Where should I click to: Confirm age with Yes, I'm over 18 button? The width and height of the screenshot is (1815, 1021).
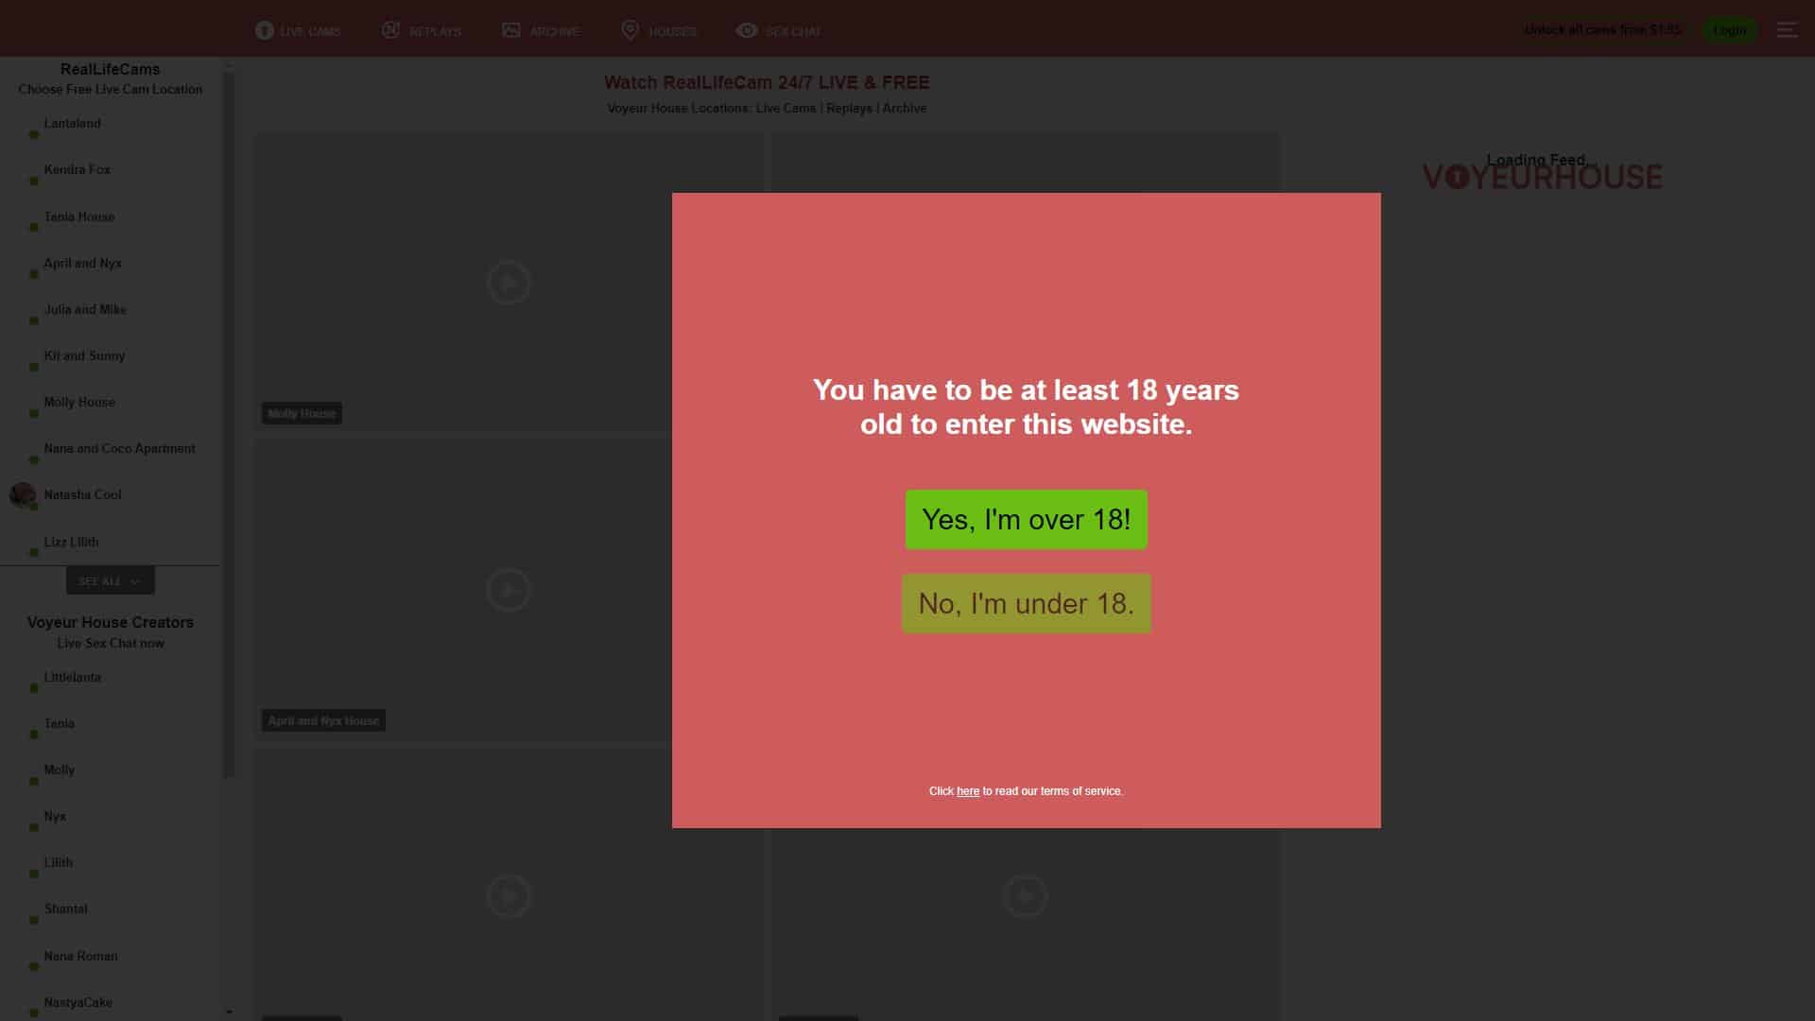(1026, 519)
